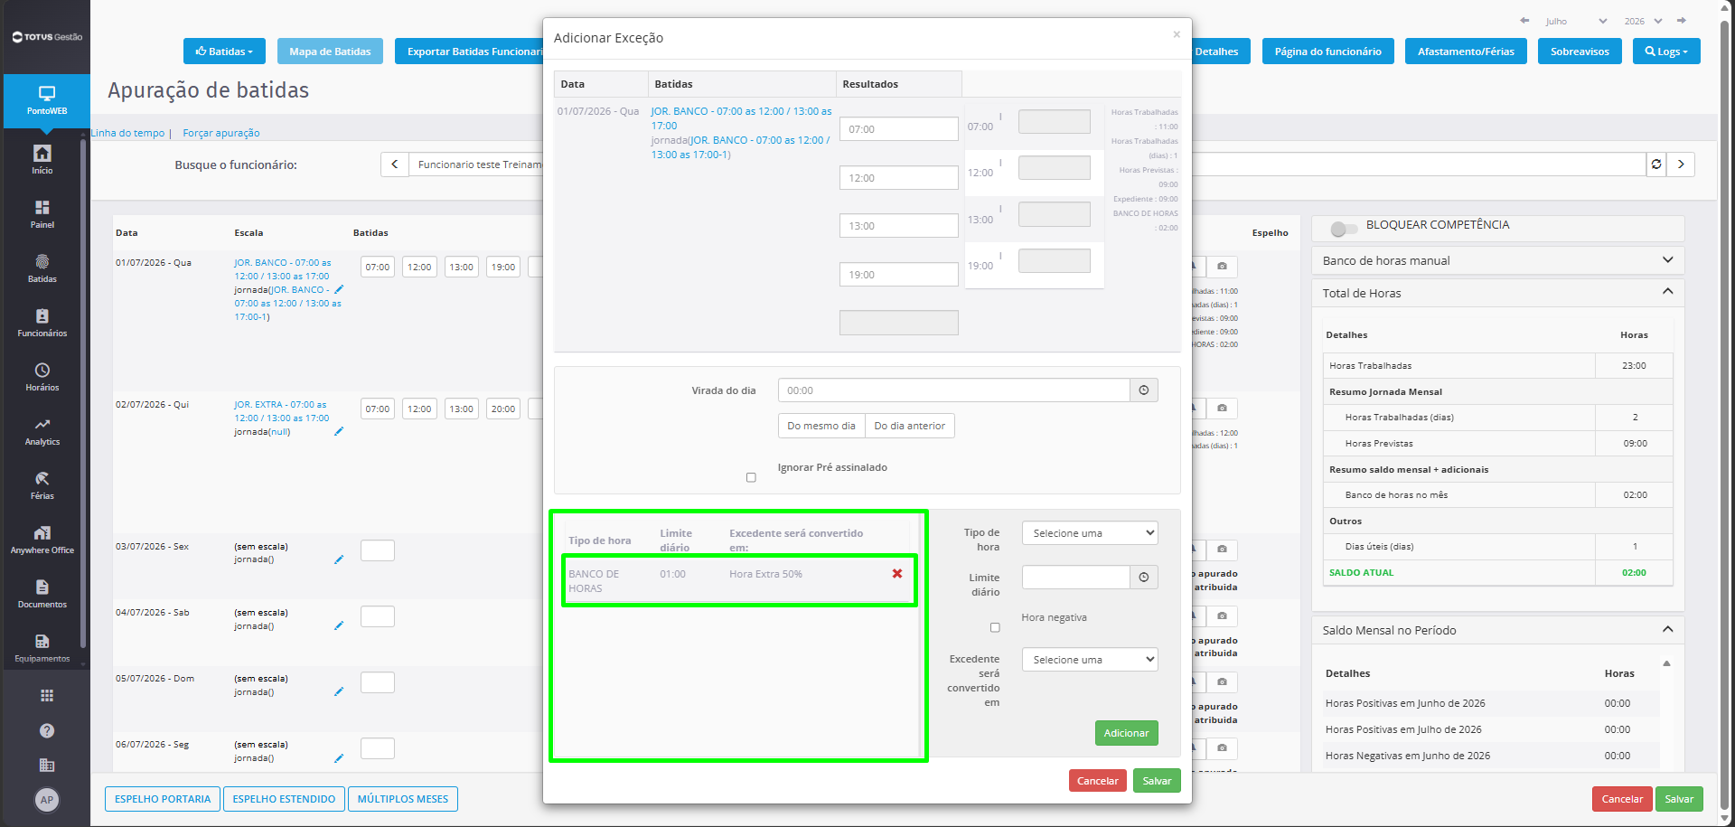This screenshot has height=827, width=1735.
Task: Click Exportar Batidas Funcionário button
Action: point(470,52)
